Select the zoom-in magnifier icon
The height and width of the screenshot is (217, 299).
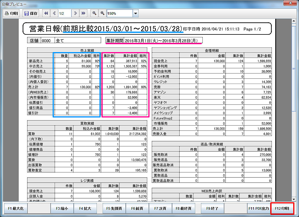[x=102, y=13]
